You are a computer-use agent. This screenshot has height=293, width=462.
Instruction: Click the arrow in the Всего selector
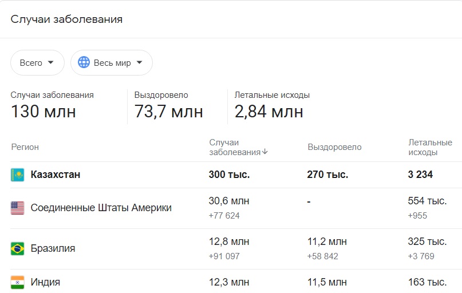click(51, 62)
